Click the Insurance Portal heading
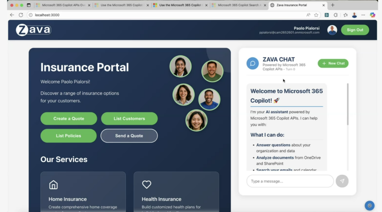382x212 pixels. [x=85, y=67]
